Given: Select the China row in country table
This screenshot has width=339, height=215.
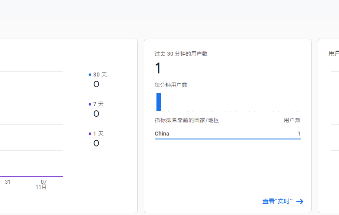Looking at the screenshot, I should [x=227, y=134].
